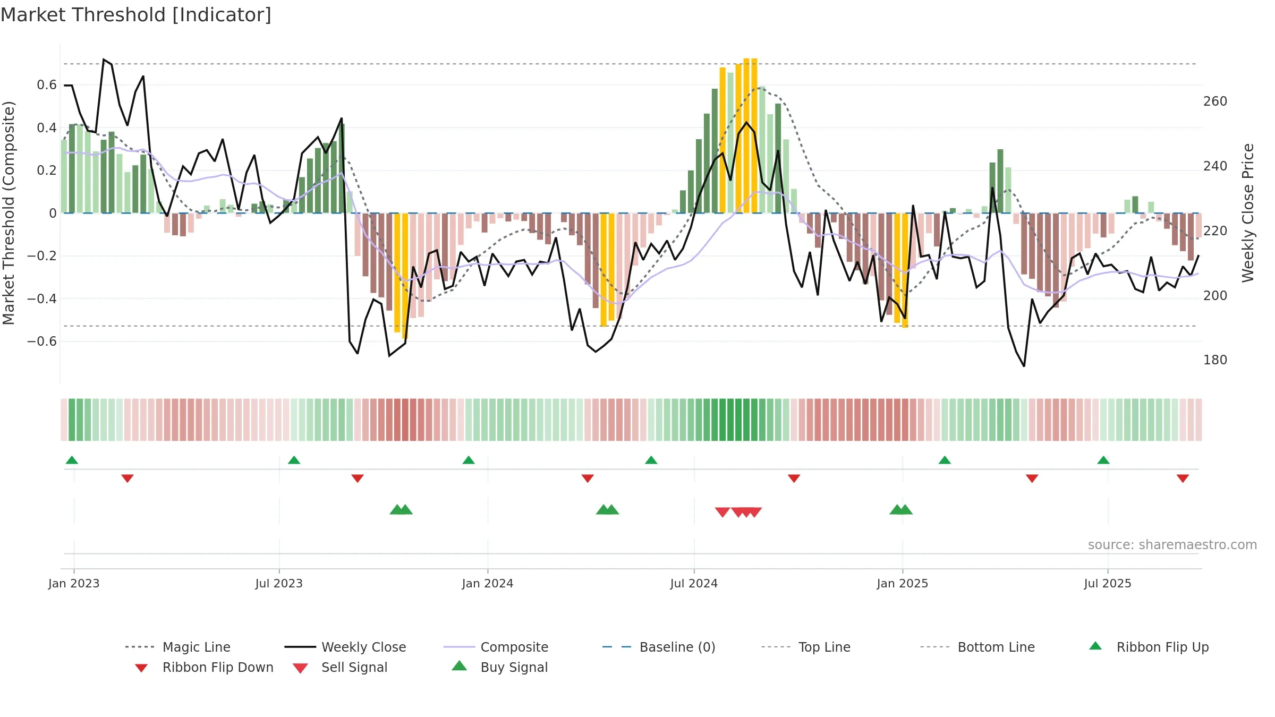The width and height of the screenshot is (1275, 717).
Task: Toggle the Weekly Close legend entry
Action: tap(345, 647)
